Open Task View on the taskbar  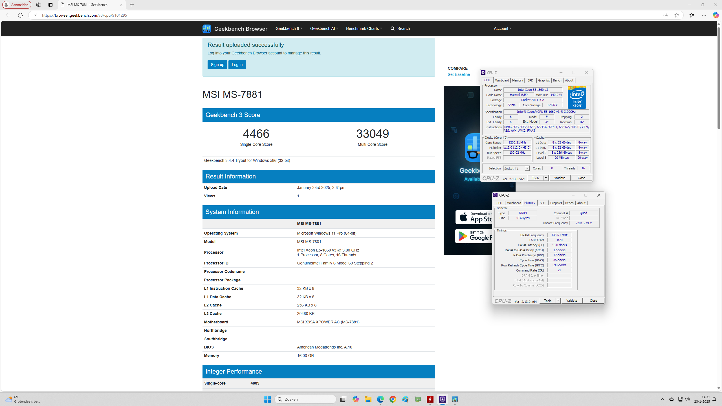click(x=343, y=399)
